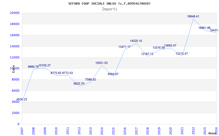
Task: Click y-axis tick 12000
Action: tap(15, 57)
